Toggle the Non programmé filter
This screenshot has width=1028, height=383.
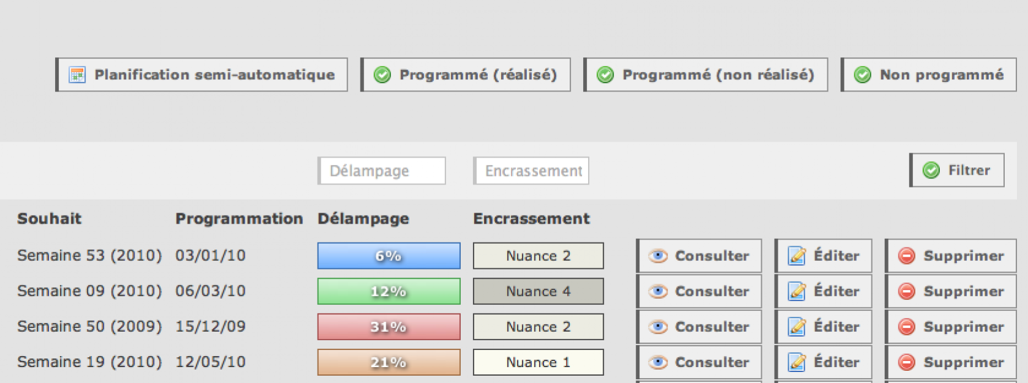[x=929, y=75]
